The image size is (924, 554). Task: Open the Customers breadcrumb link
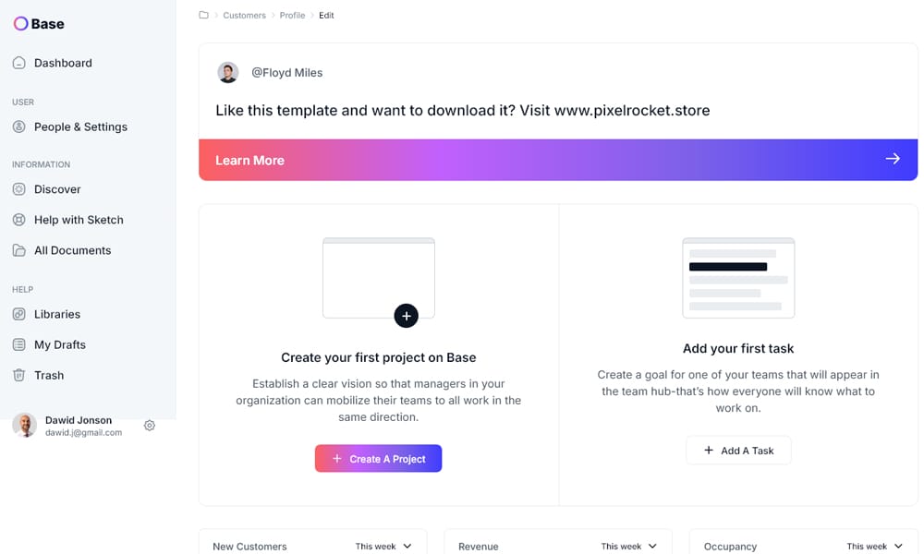(x=244, y=15)
